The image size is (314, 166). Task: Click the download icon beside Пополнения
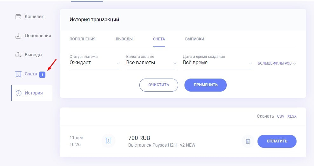(x=18, y=36)
